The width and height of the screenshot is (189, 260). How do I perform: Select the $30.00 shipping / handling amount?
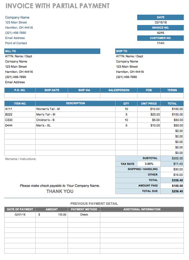(172, 169)
